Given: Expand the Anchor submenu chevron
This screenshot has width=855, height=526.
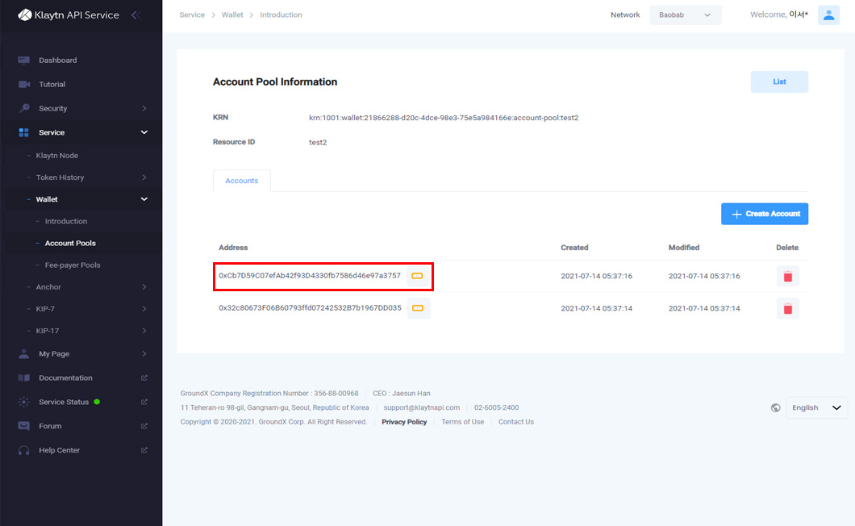Looking at the screenshot, I should click(144, 287).
